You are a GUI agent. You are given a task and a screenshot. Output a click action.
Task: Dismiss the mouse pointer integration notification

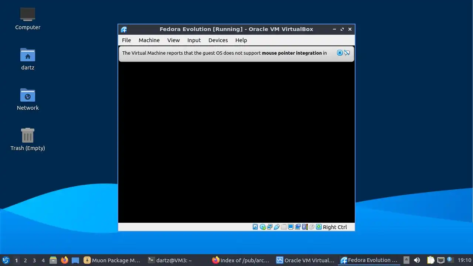coord(340,53)
